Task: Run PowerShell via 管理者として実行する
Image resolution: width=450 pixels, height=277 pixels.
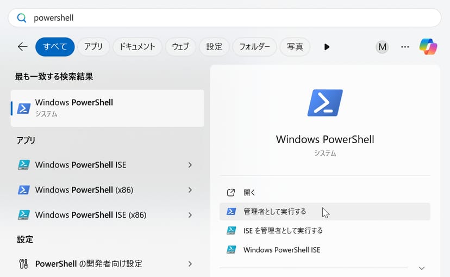Action: (274, 212)
